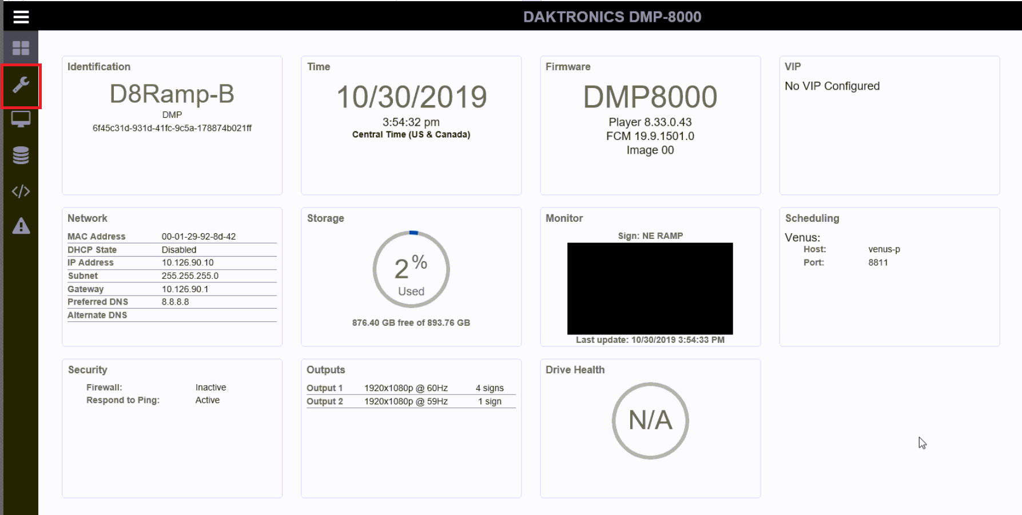Click the DAKTRONICS DMP-8000 title

point(612,17)
